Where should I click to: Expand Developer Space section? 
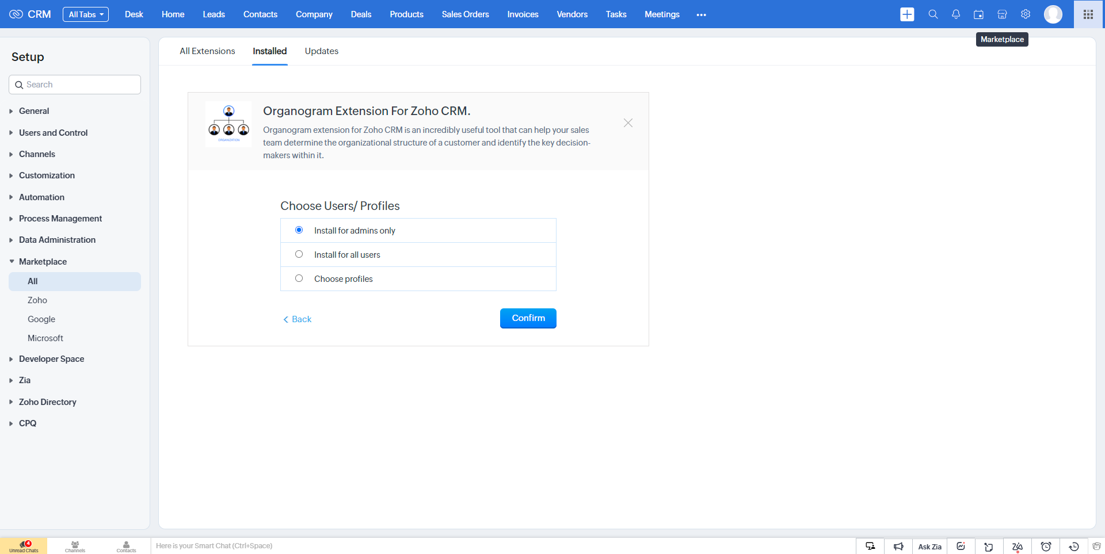pyautogui.click(x=51, y=359)
